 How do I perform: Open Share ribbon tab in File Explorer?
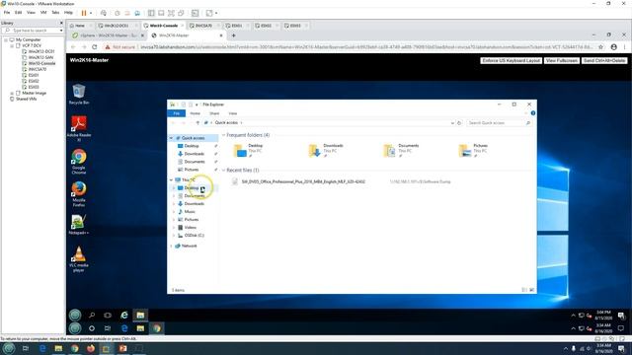214,113
